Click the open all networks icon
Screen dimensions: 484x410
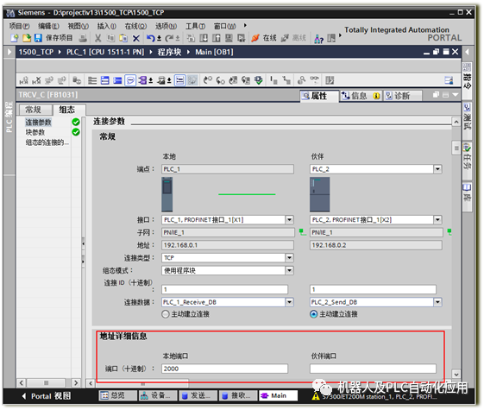105,80
